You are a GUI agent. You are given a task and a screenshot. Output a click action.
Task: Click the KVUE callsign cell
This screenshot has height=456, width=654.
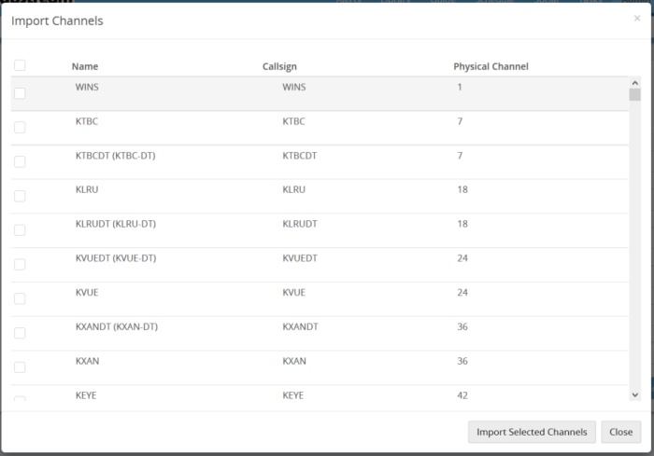point(294,292)
